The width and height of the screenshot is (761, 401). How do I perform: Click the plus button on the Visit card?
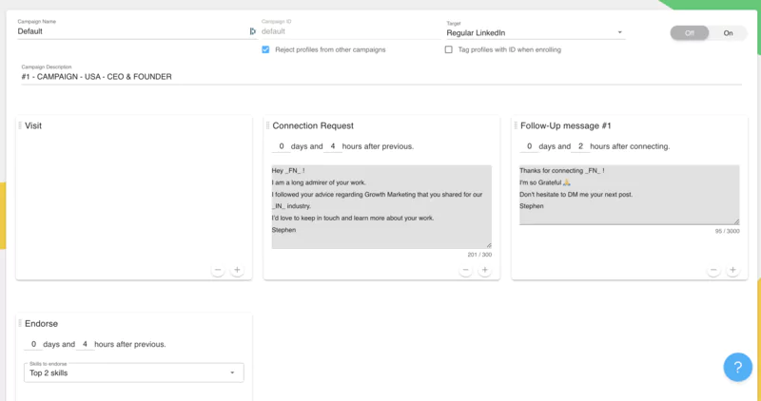[x=237, y=270]
